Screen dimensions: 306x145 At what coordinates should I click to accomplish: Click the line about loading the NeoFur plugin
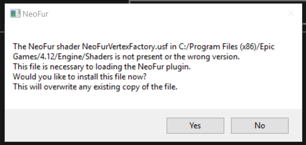point(102,67)
